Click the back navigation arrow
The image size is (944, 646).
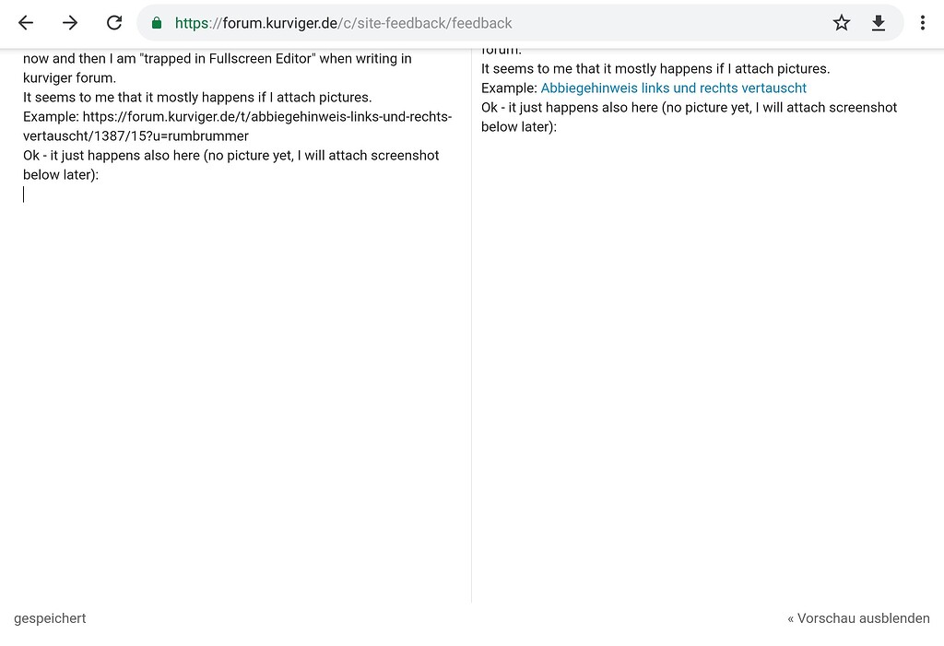pos(25,23)
